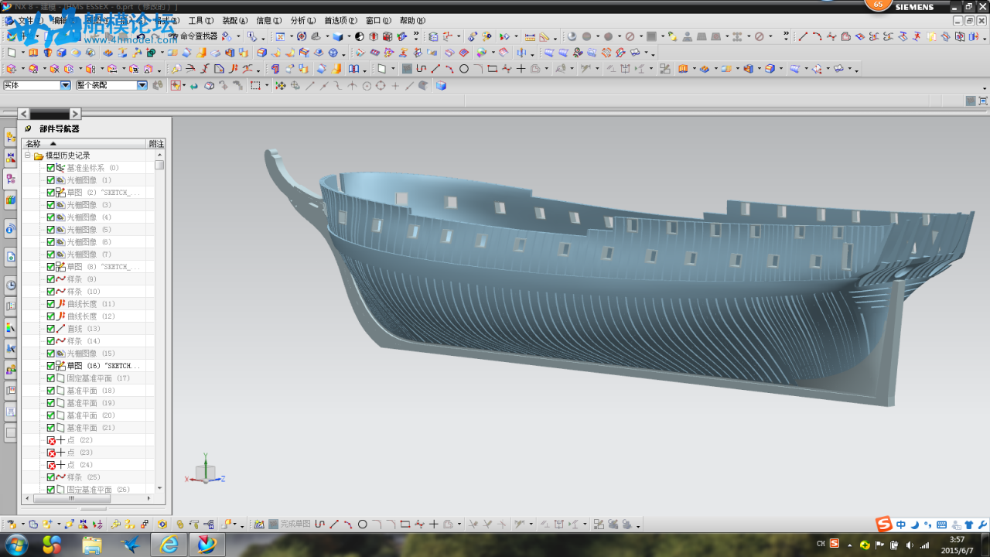Click the 名称 column header
The width and height of the screenshot is (990, 557).
point(84,144)
